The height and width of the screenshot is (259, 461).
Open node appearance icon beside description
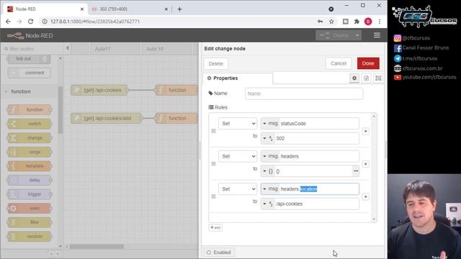pos(378,78)
